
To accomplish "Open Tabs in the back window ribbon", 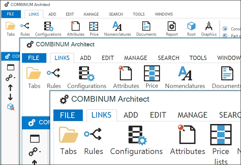I will click(11, 29).
